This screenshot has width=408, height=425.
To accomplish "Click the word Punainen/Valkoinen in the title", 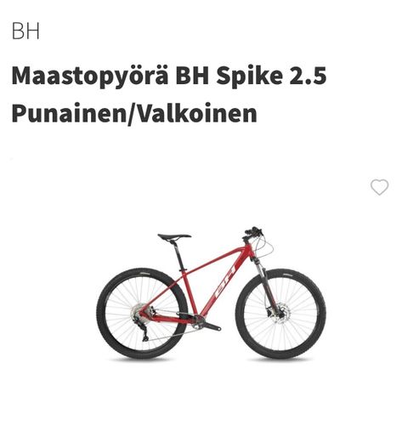I will (134, 113).
